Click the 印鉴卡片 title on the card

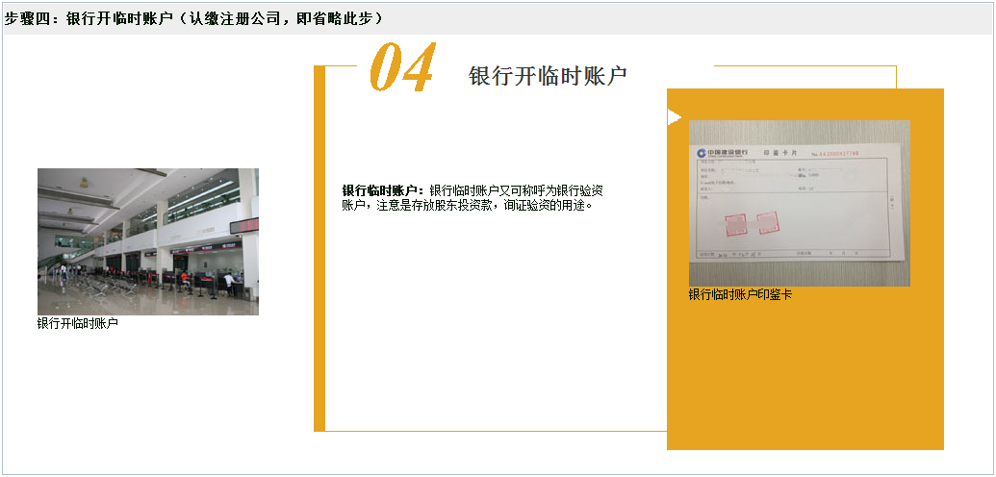[779, 153]
